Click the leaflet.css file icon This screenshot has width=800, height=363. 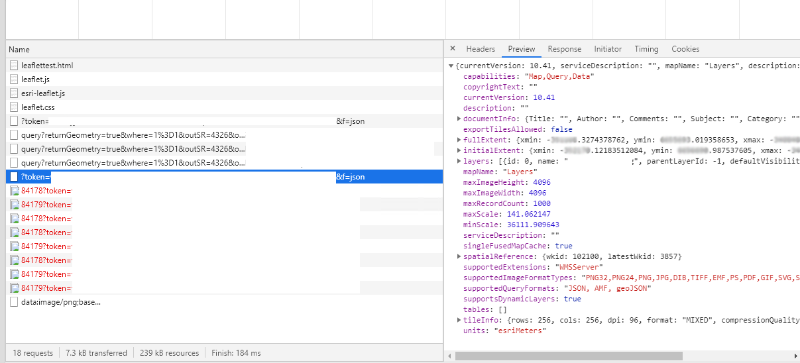click(x=15, y=107)
